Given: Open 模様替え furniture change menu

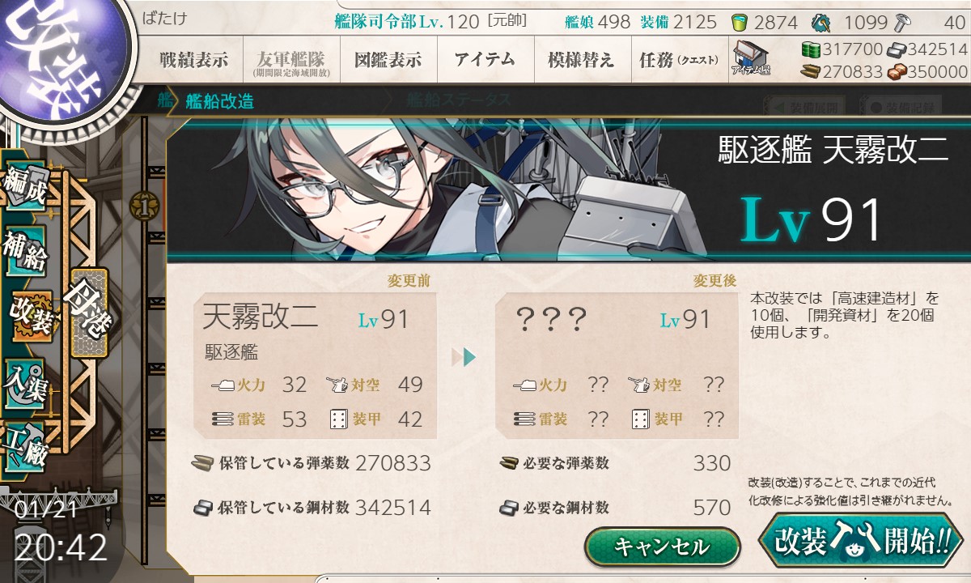Looking at the screenshot, I should (582, 60).
